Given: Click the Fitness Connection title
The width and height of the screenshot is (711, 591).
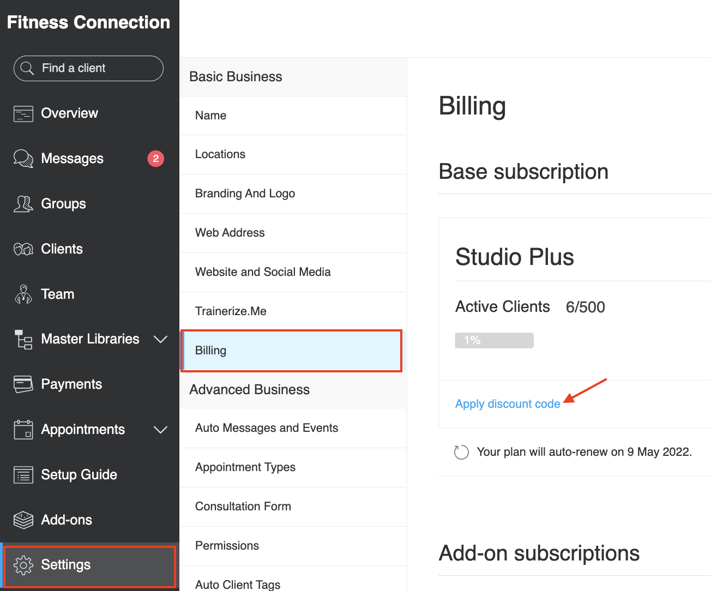Looking at the screenshot, I should (x=88, y=22).
